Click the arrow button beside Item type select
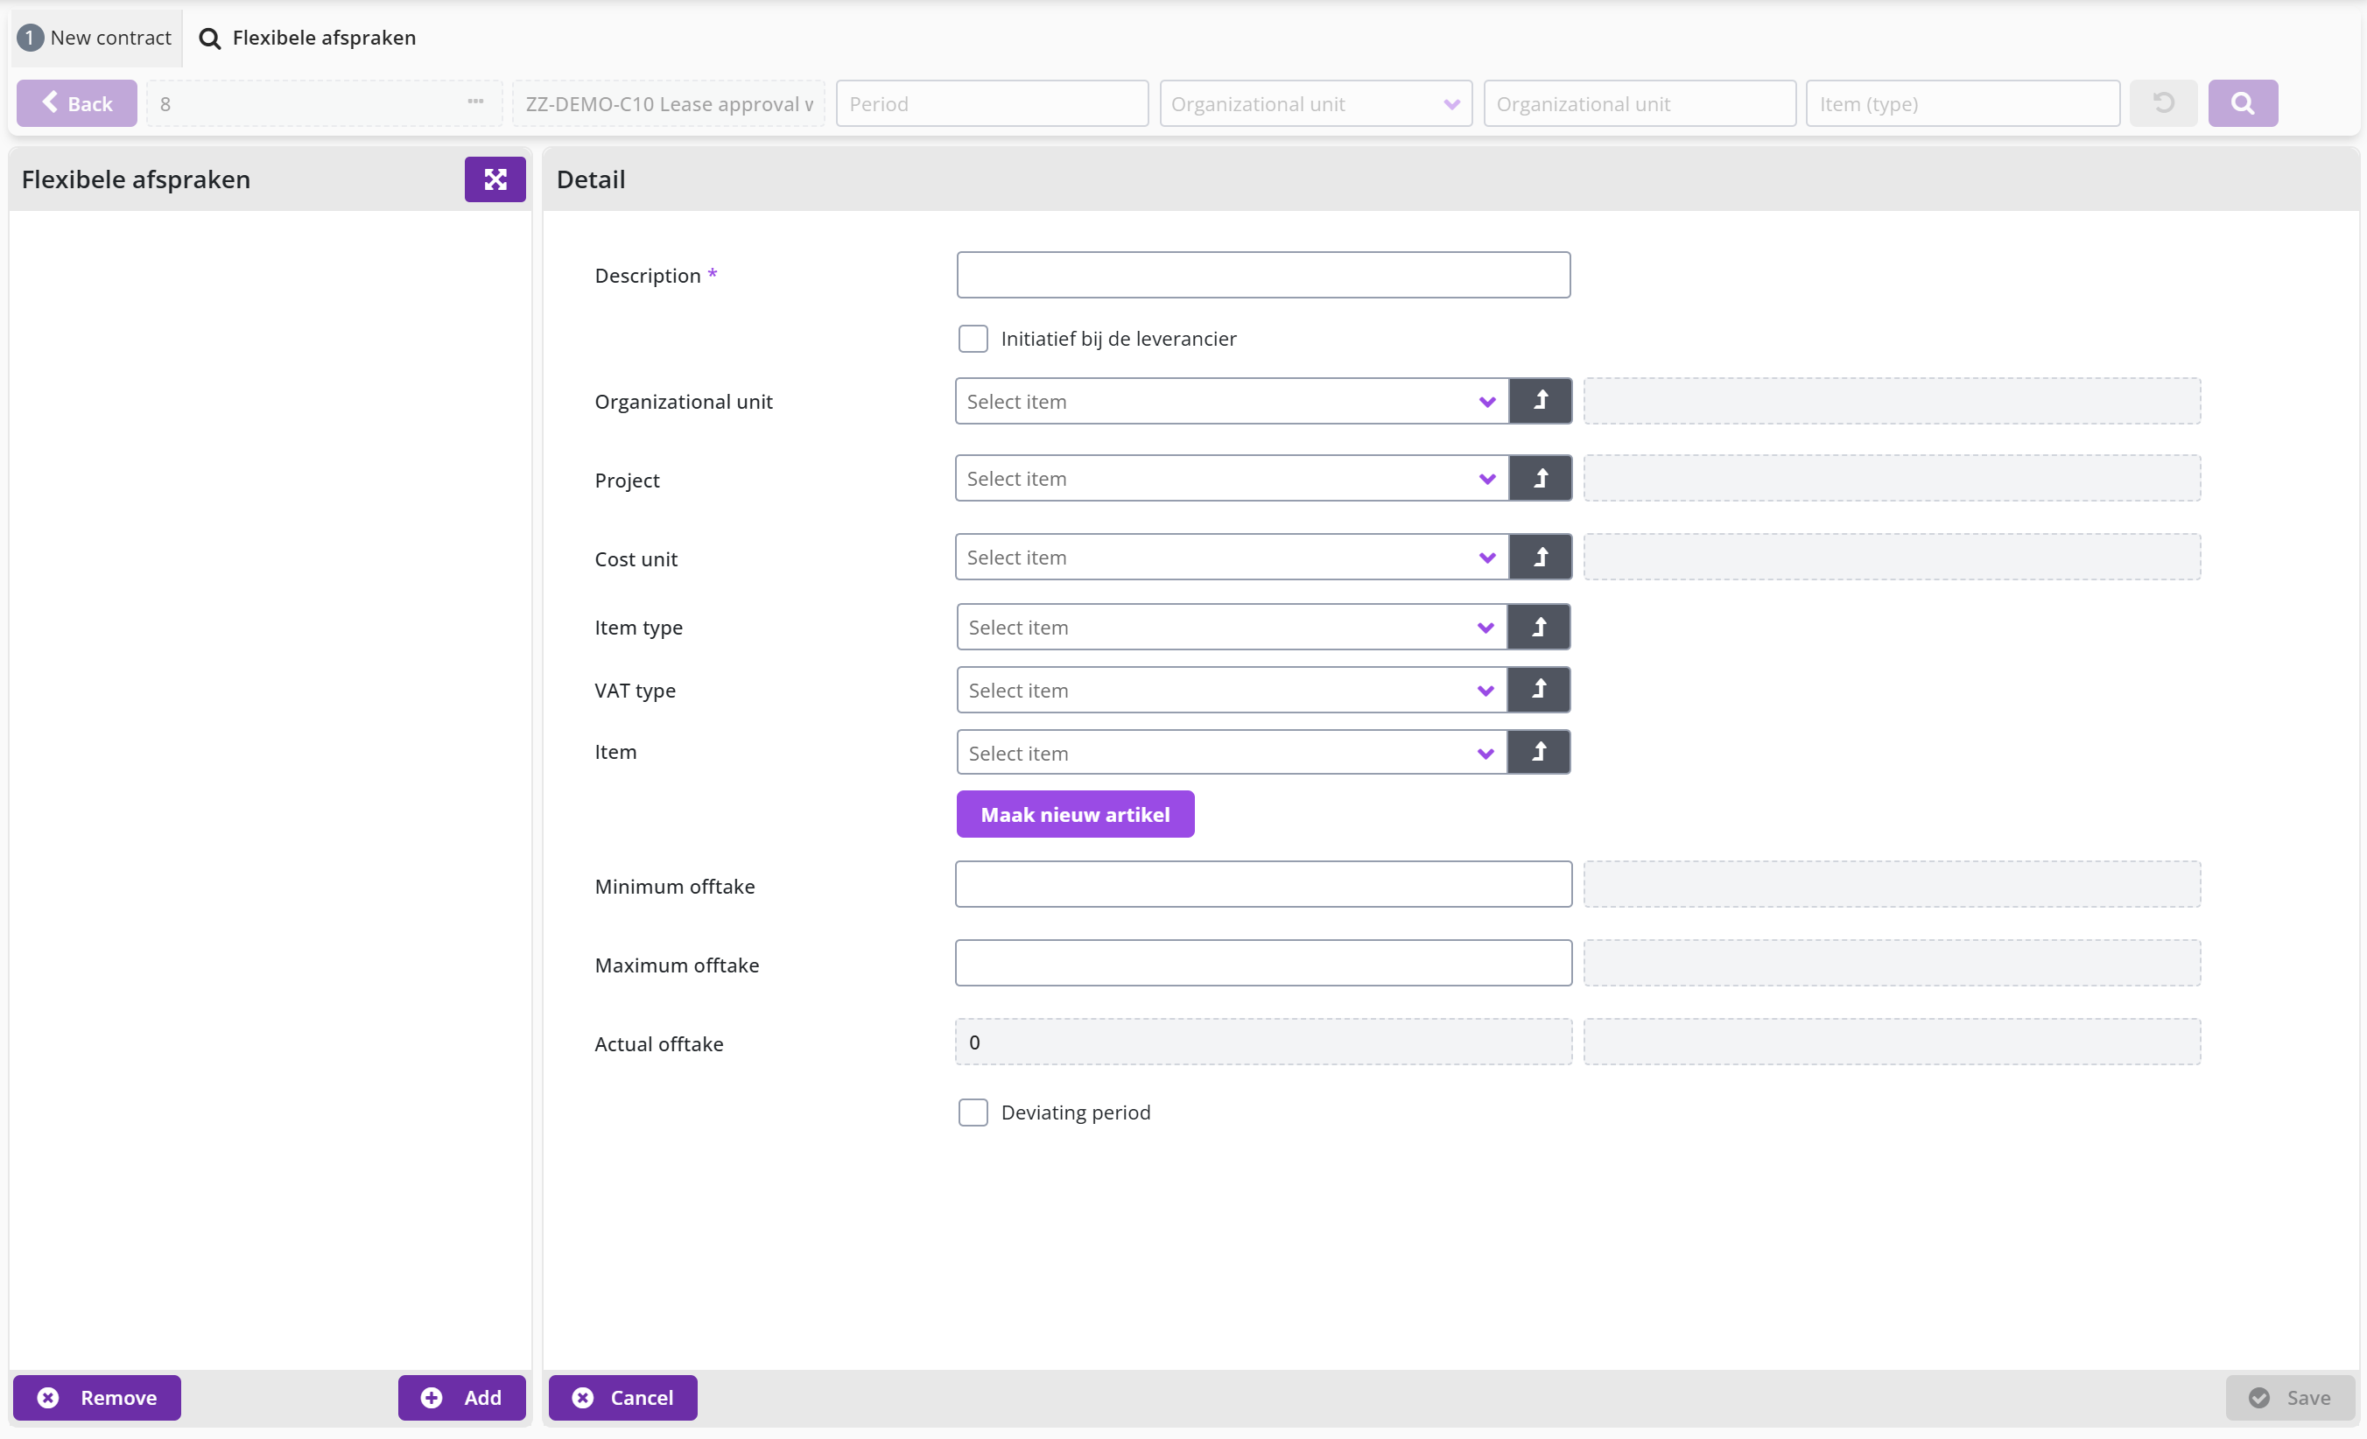 (x=1538, y=628)
